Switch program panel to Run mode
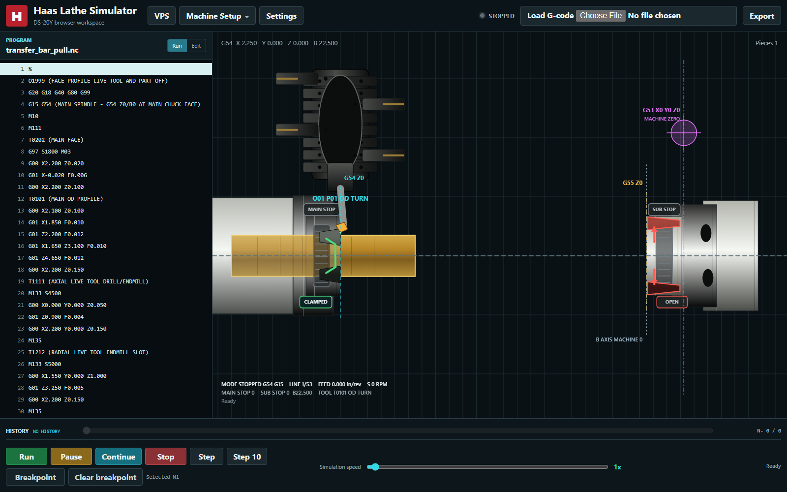Image resolution: width=787 pixels, height=492 pixels. [x=177, y=46]
